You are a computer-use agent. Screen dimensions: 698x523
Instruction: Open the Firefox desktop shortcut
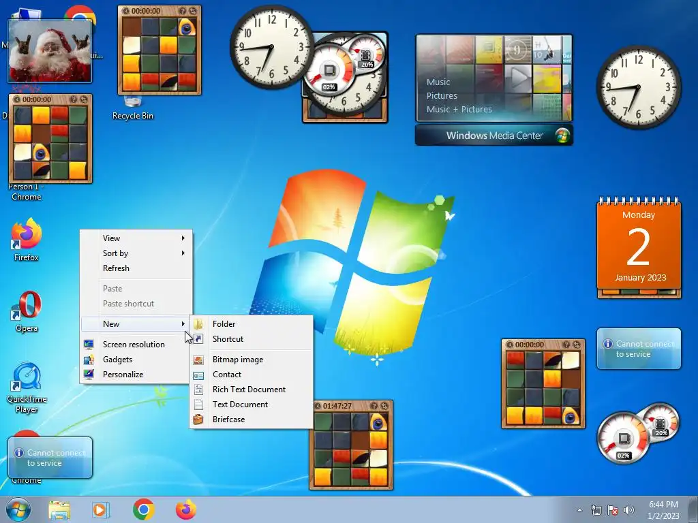tap(27, 239)
